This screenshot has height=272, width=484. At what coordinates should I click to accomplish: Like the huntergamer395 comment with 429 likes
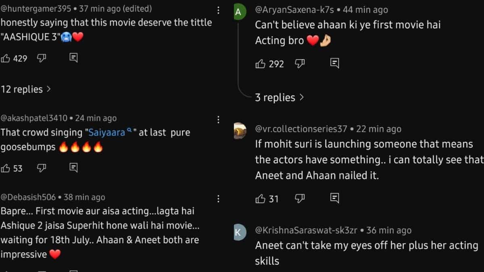[x=6, y=58]
